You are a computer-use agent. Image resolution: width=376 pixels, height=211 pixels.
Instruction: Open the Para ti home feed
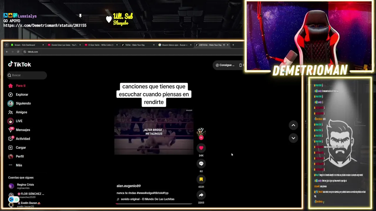[x=17, y=86]
